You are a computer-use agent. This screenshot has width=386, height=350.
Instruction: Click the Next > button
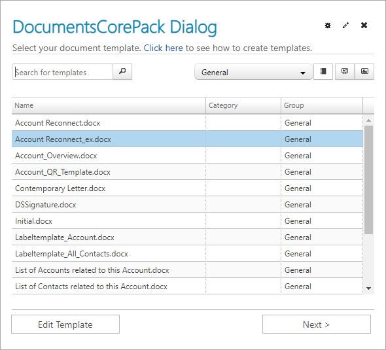(x=317, y=324)
